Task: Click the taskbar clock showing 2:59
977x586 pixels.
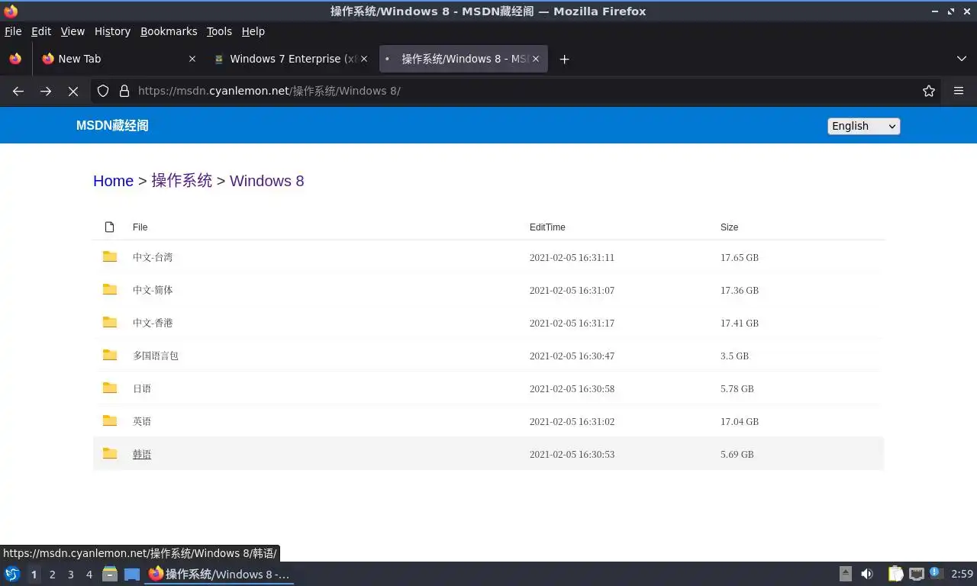Action: [962, 574]
